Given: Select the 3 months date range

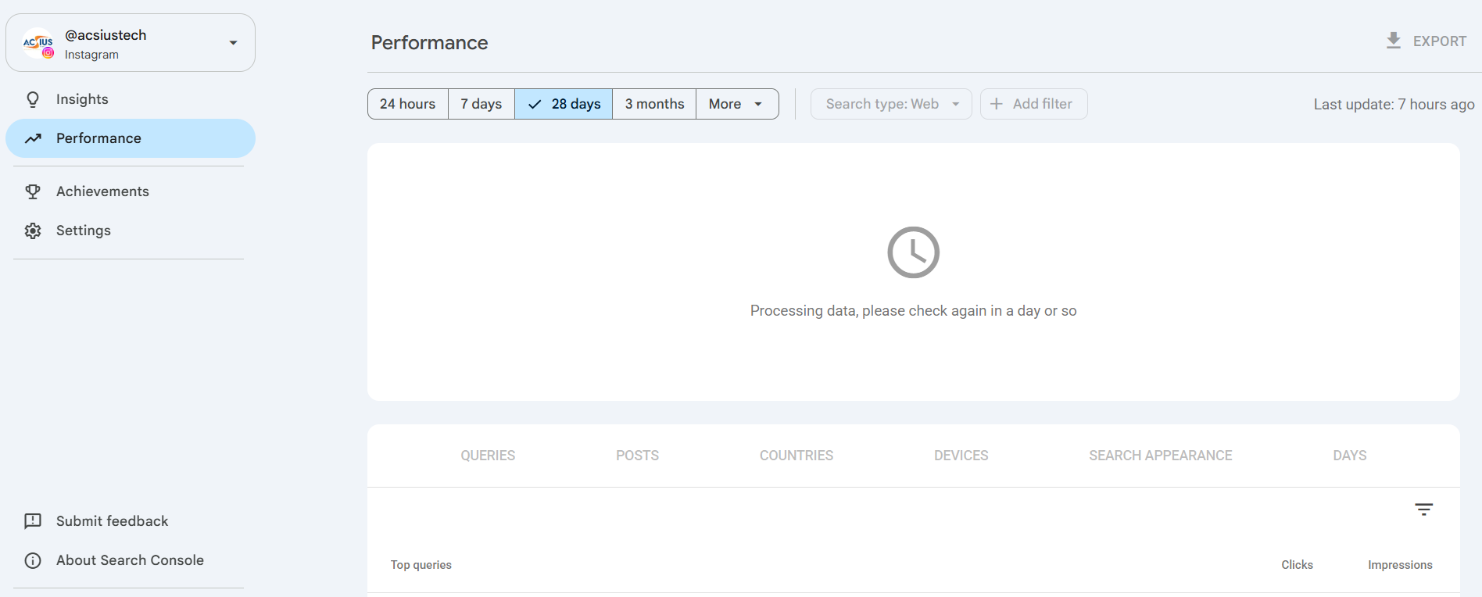Looking at the screenshot, I should pyautogui.click(x=654, y=104).
